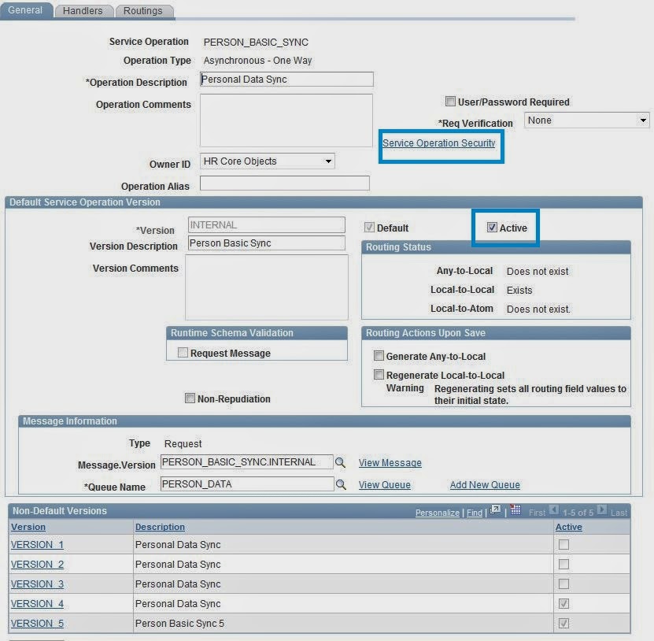Switch to the Handlers tab
654x641 pixels.
[x=83, y=11]
